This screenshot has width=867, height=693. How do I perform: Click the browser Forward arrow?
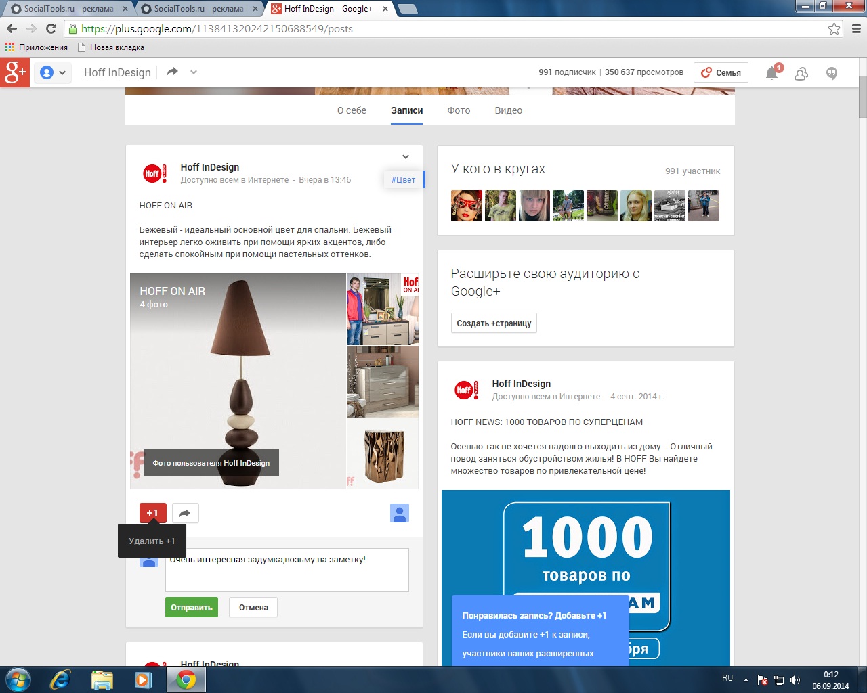tap(31, 28)
